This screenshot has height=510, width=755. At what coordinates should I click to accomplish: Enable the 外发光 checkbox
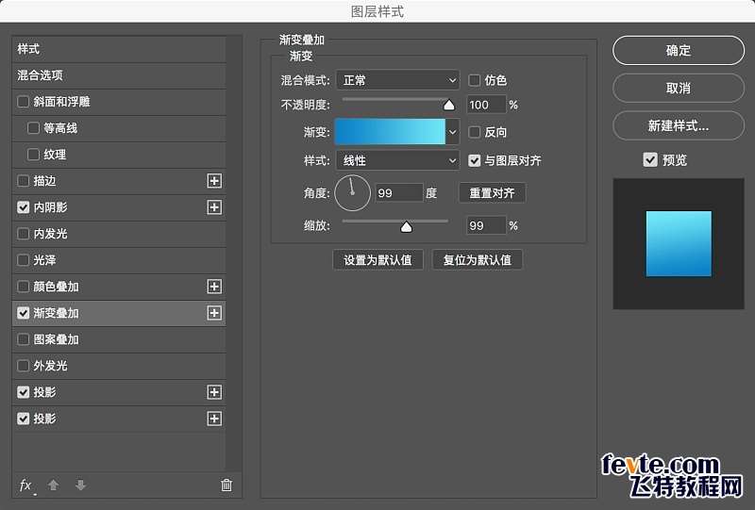click(x=23, y=366)
